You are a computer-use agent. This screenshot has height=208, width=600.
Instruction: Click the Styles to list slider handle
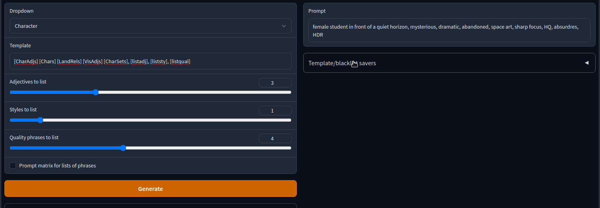tap(40, 120)
